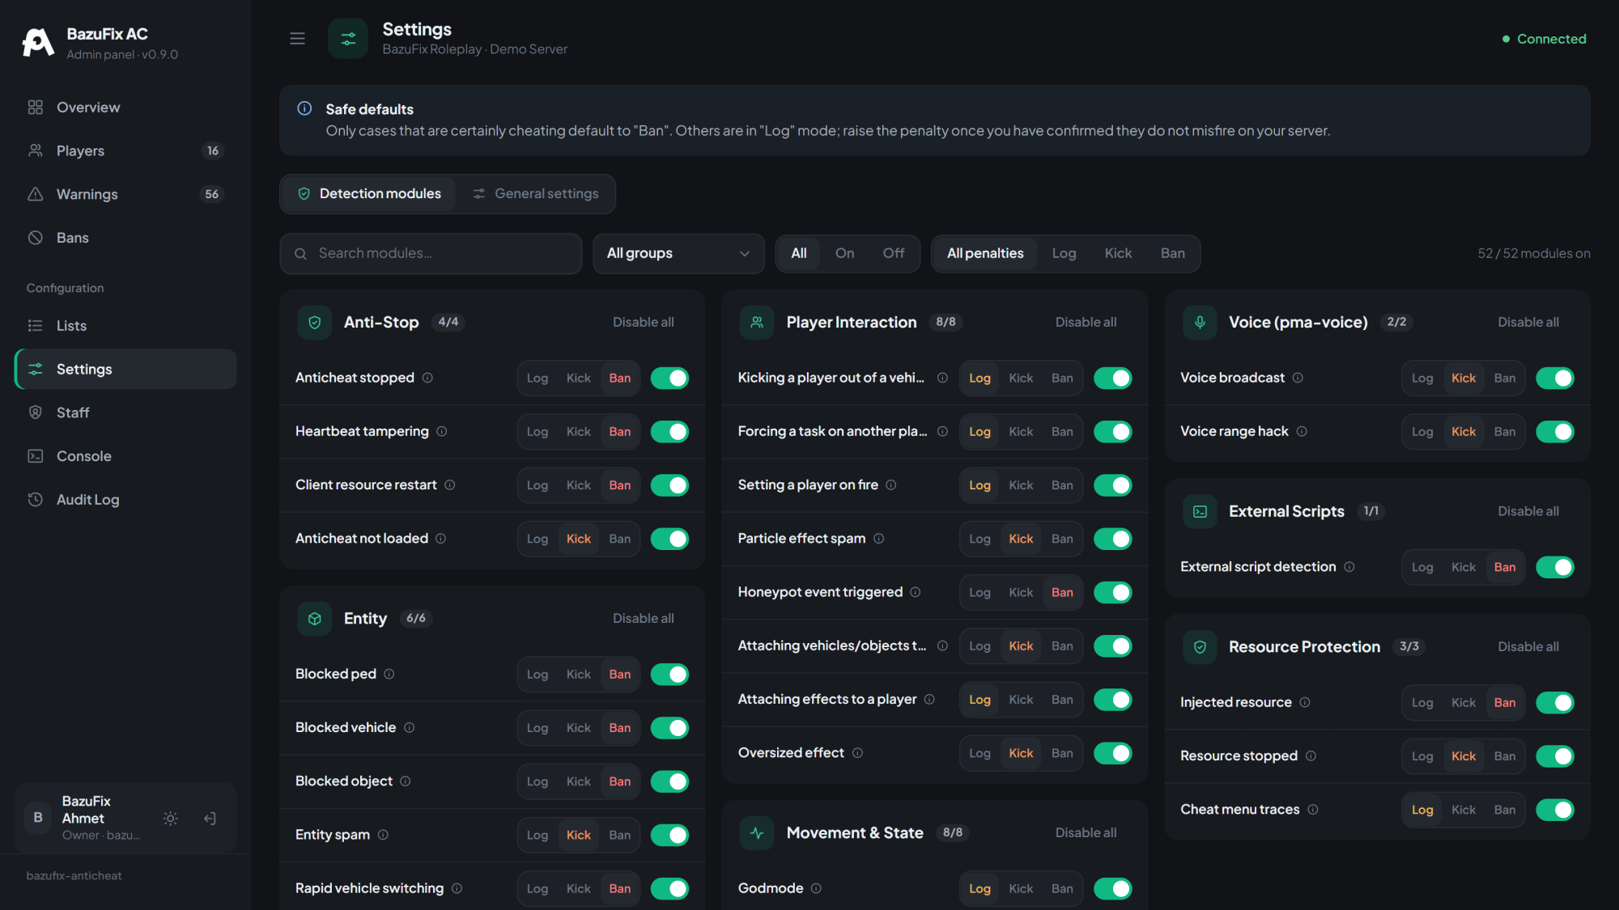
Task: Click the hamburger menu icon
Action: 297,38
